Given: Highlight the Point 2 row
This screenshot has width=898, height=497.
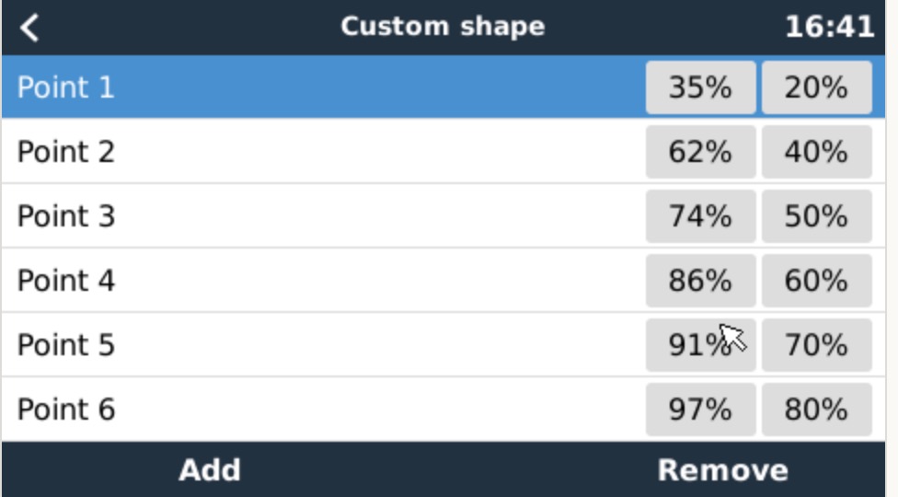Looking at the screenshot, I should pyautogui.click(x=443, y=152).
